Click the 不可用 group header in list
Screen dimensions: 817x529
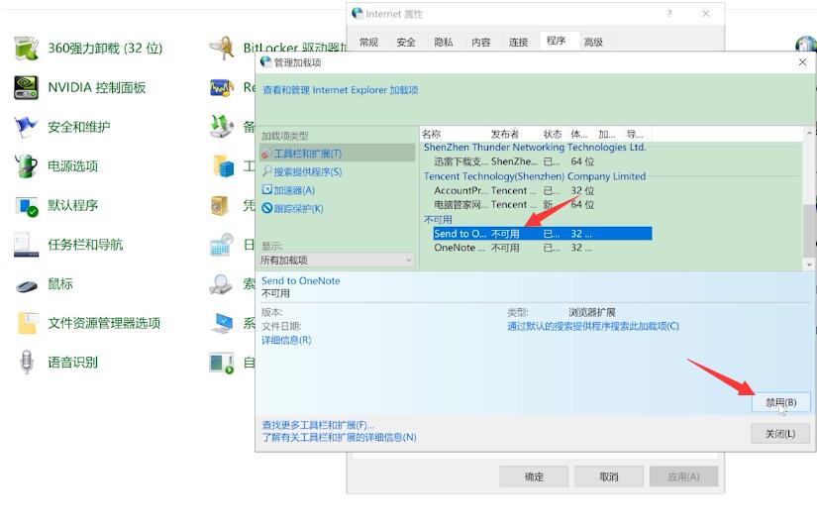(x=438, y=219)
